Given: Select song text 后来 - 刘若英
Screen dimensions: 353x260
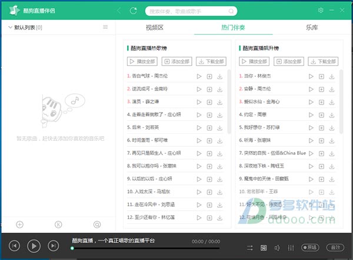Looking at the screenshot, I should [x=145, y=127].
